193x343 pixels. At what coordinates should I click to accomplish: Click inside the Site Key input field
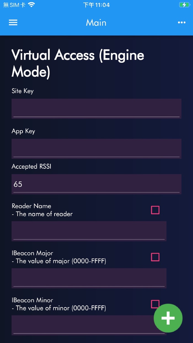(96, 108)
